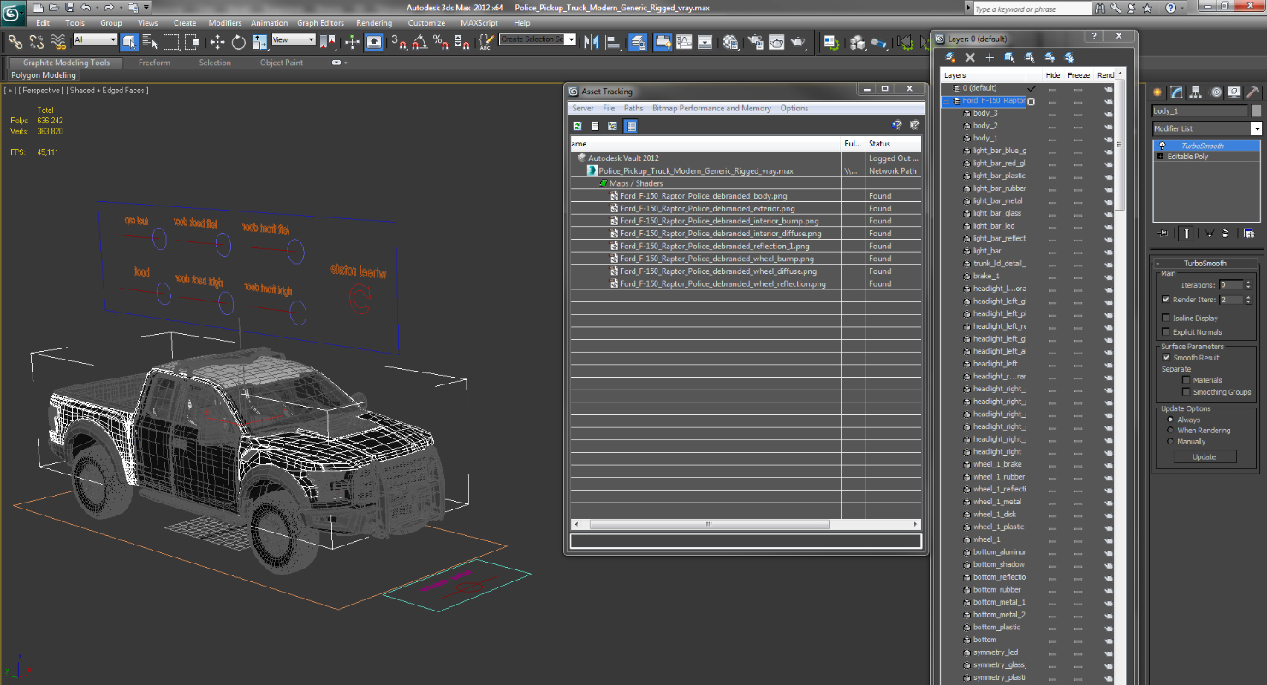Screen dimensions: 1267x685
Task: Click Configure Modifier Sets icon
Action: [x=1249, y=233]
